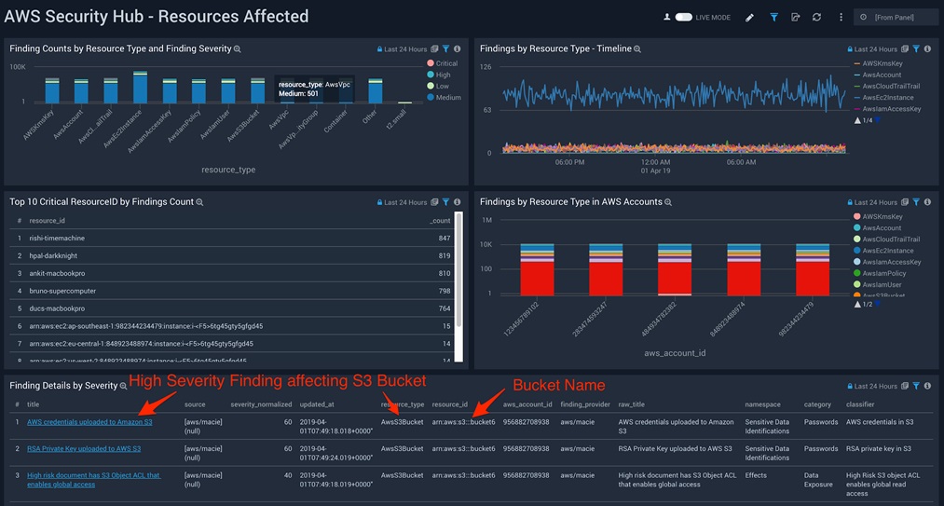Toggle Medium series in severity legend
The image size is (944, 506).
[445, 98]
